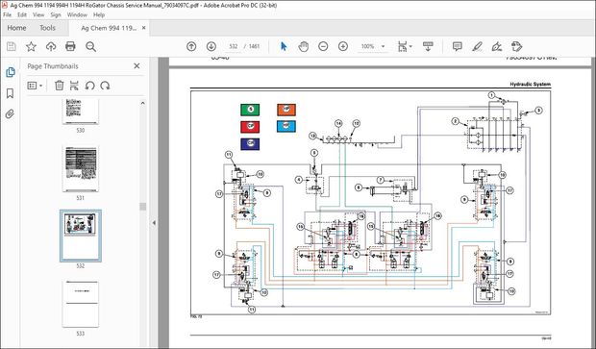Click total pages count 1461
Viewport: 596px width, 349px height.
click(x=254, y=46)
